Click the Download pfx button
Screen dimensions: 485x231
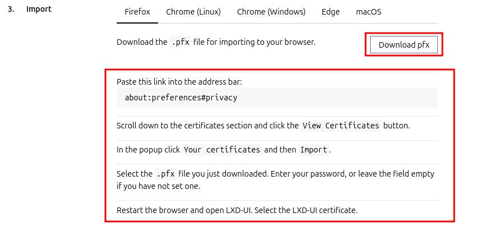404,44
